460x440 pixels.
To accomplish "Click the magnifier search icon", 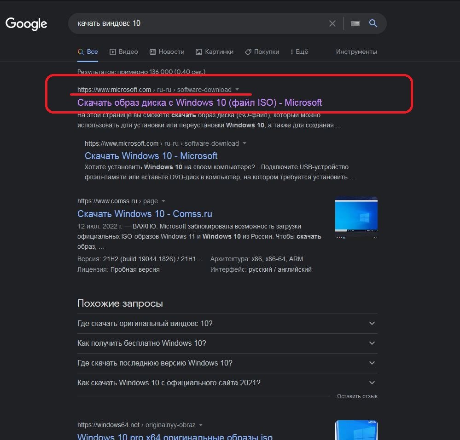I will pyautogui.click(x=373, y=23).
